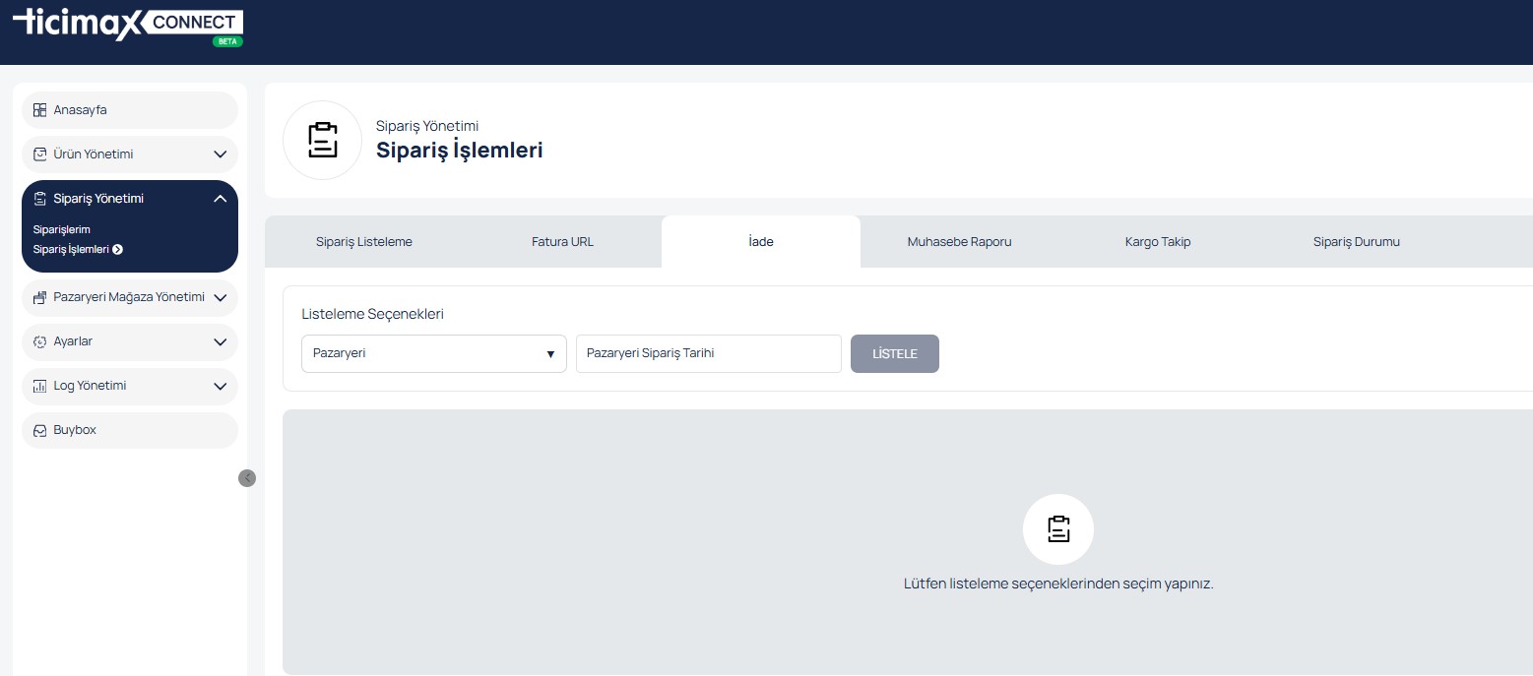Click the 'Lütfen listeleme seçeneklerinden seçim yapınız.' message

[1058, 584]
